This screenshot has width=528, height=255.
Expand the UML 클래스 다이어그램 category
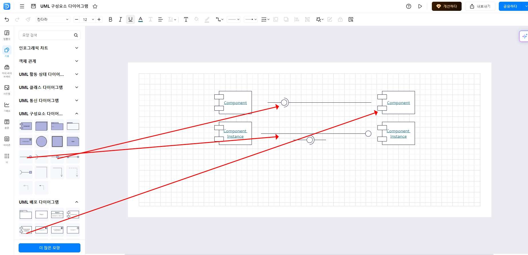tap(49, 87)
